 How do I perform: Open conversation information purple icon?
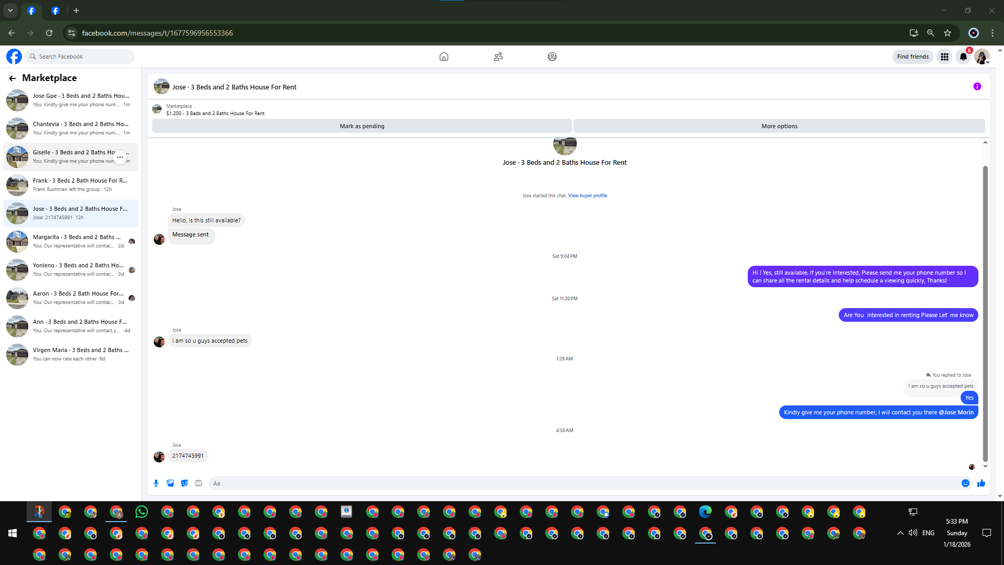click(977, 87)
